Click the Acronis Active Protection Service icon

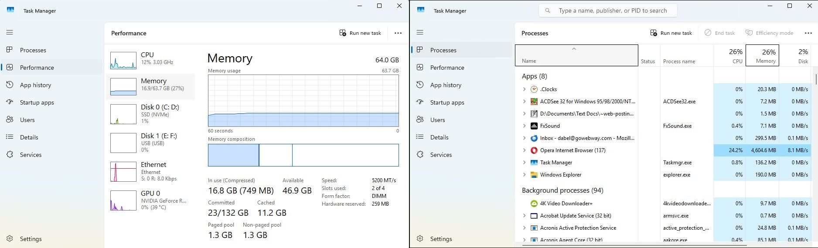pyautogui.click(x=534, y=228)
